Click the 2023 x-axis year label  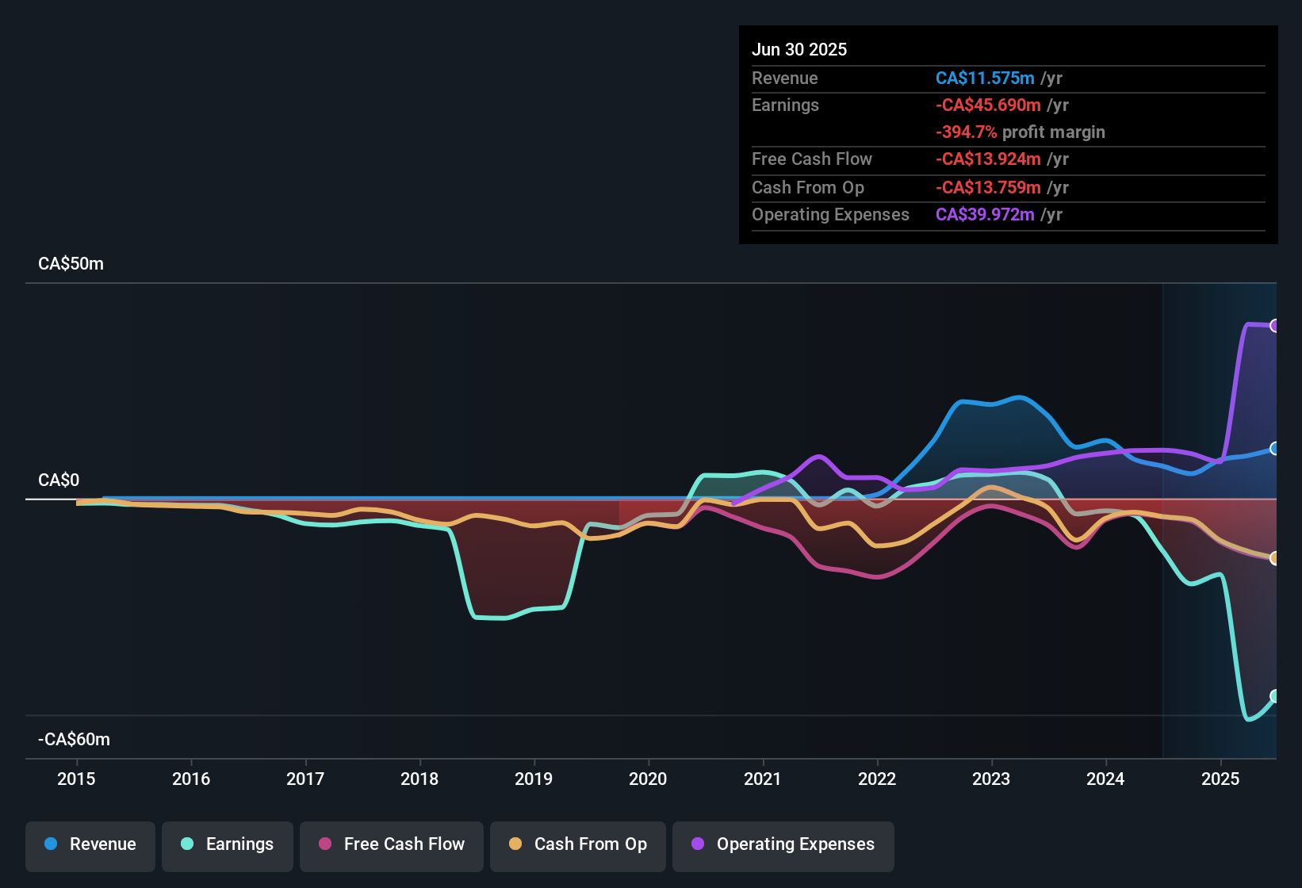point(991,779)
